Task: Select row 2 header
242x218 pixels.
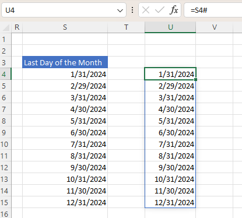Action: pyautogui.click(x=6, y=51)
